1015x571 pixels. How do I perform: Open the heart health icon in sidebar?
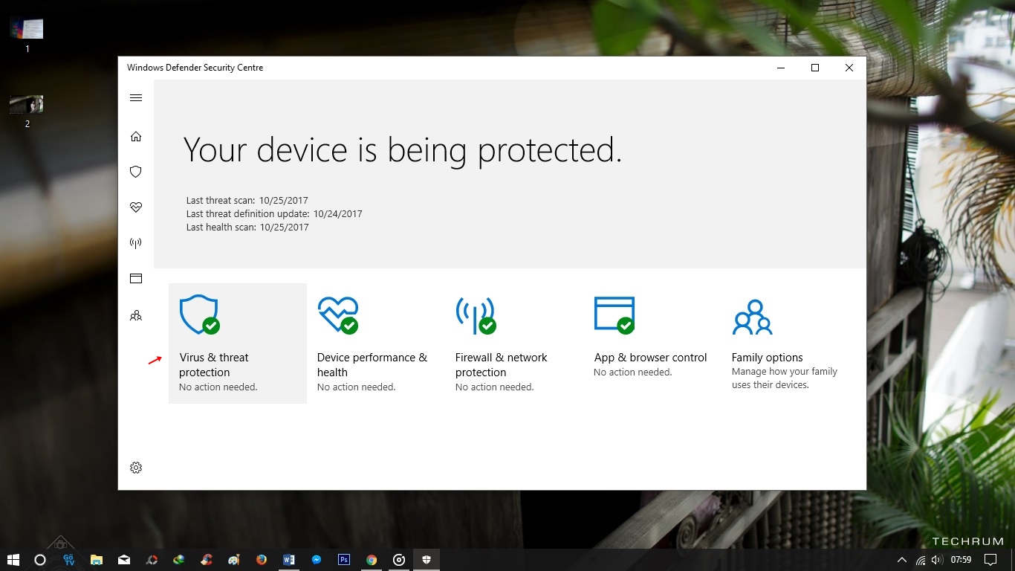(136, 207)
